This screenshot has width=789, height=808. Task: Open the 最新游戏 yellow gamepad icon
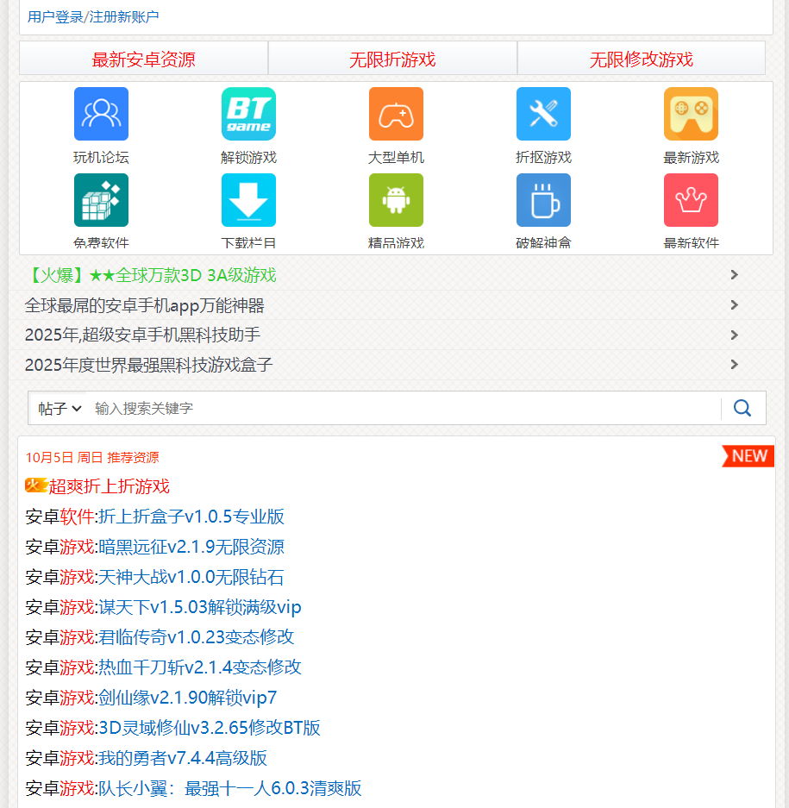pyautogui.click(x=691, y=113)
